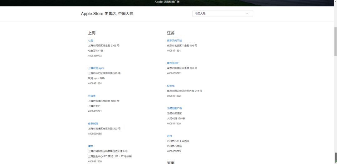Image resolution: width=337 pixels, height=164 pixels.
Task: Click the address ending in 619 号
Action: tap(184, 91)
